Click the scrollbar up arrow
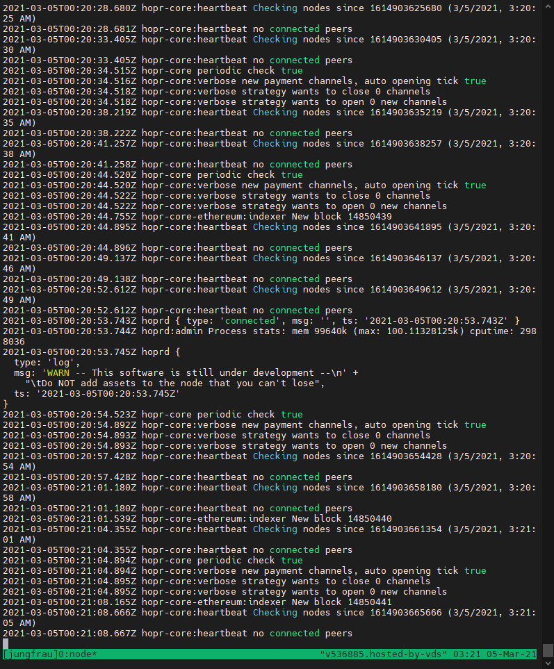554x669 pixels. click(548, 7)
